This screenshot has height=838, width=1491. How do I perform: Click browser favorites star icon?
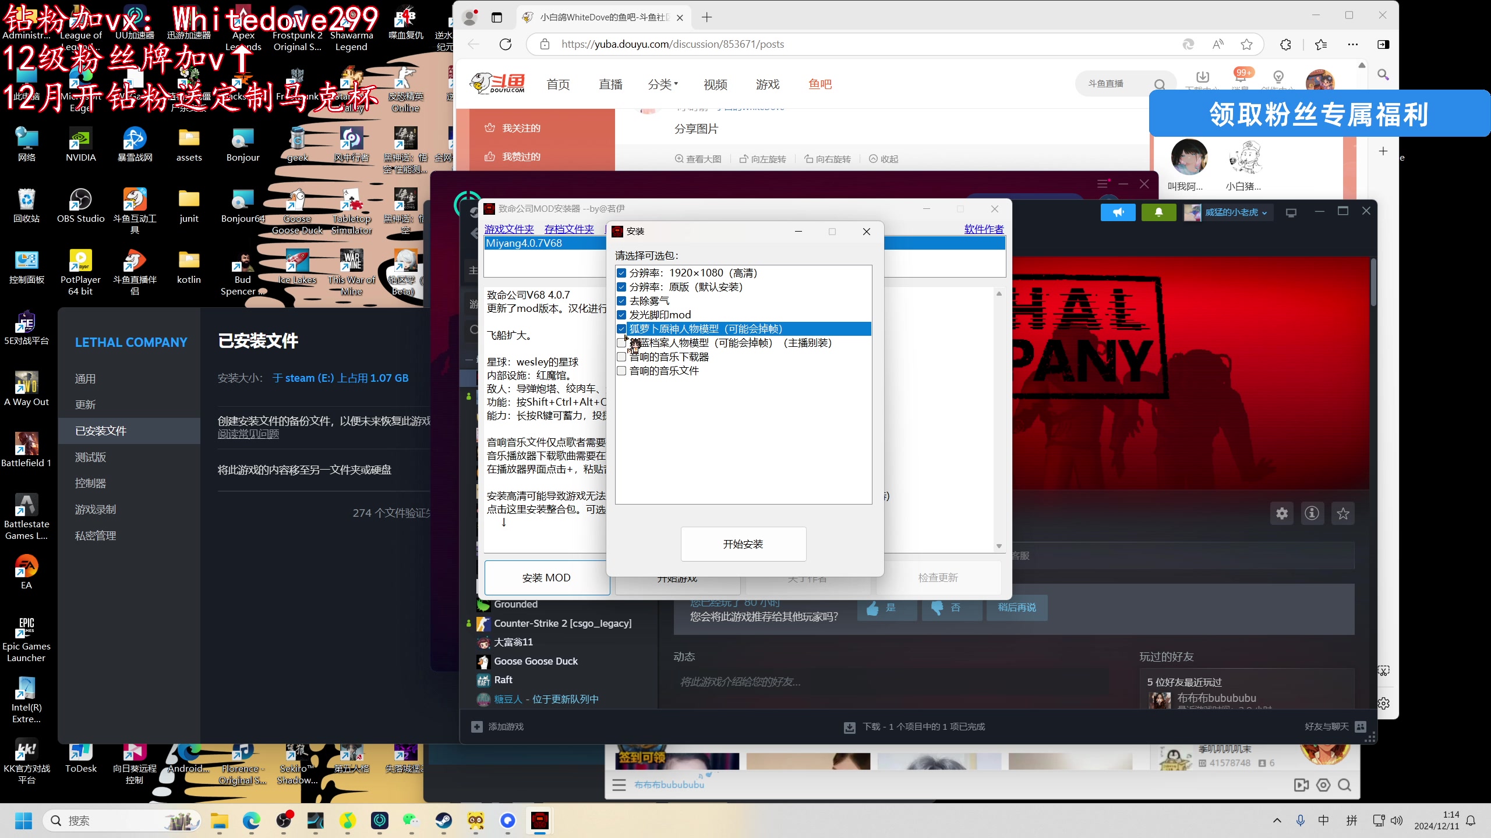point(1246,44)
